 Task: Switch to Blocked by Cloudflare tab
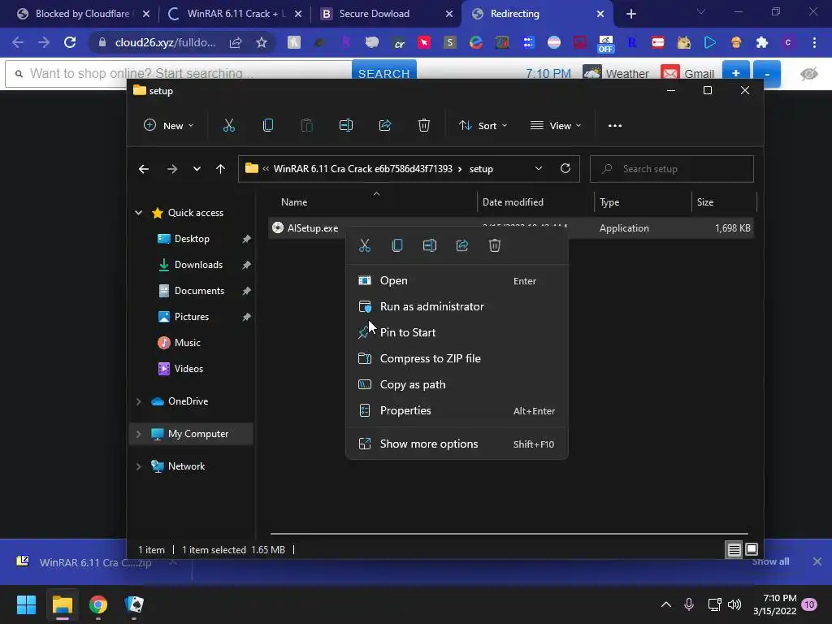coord(82,14)
